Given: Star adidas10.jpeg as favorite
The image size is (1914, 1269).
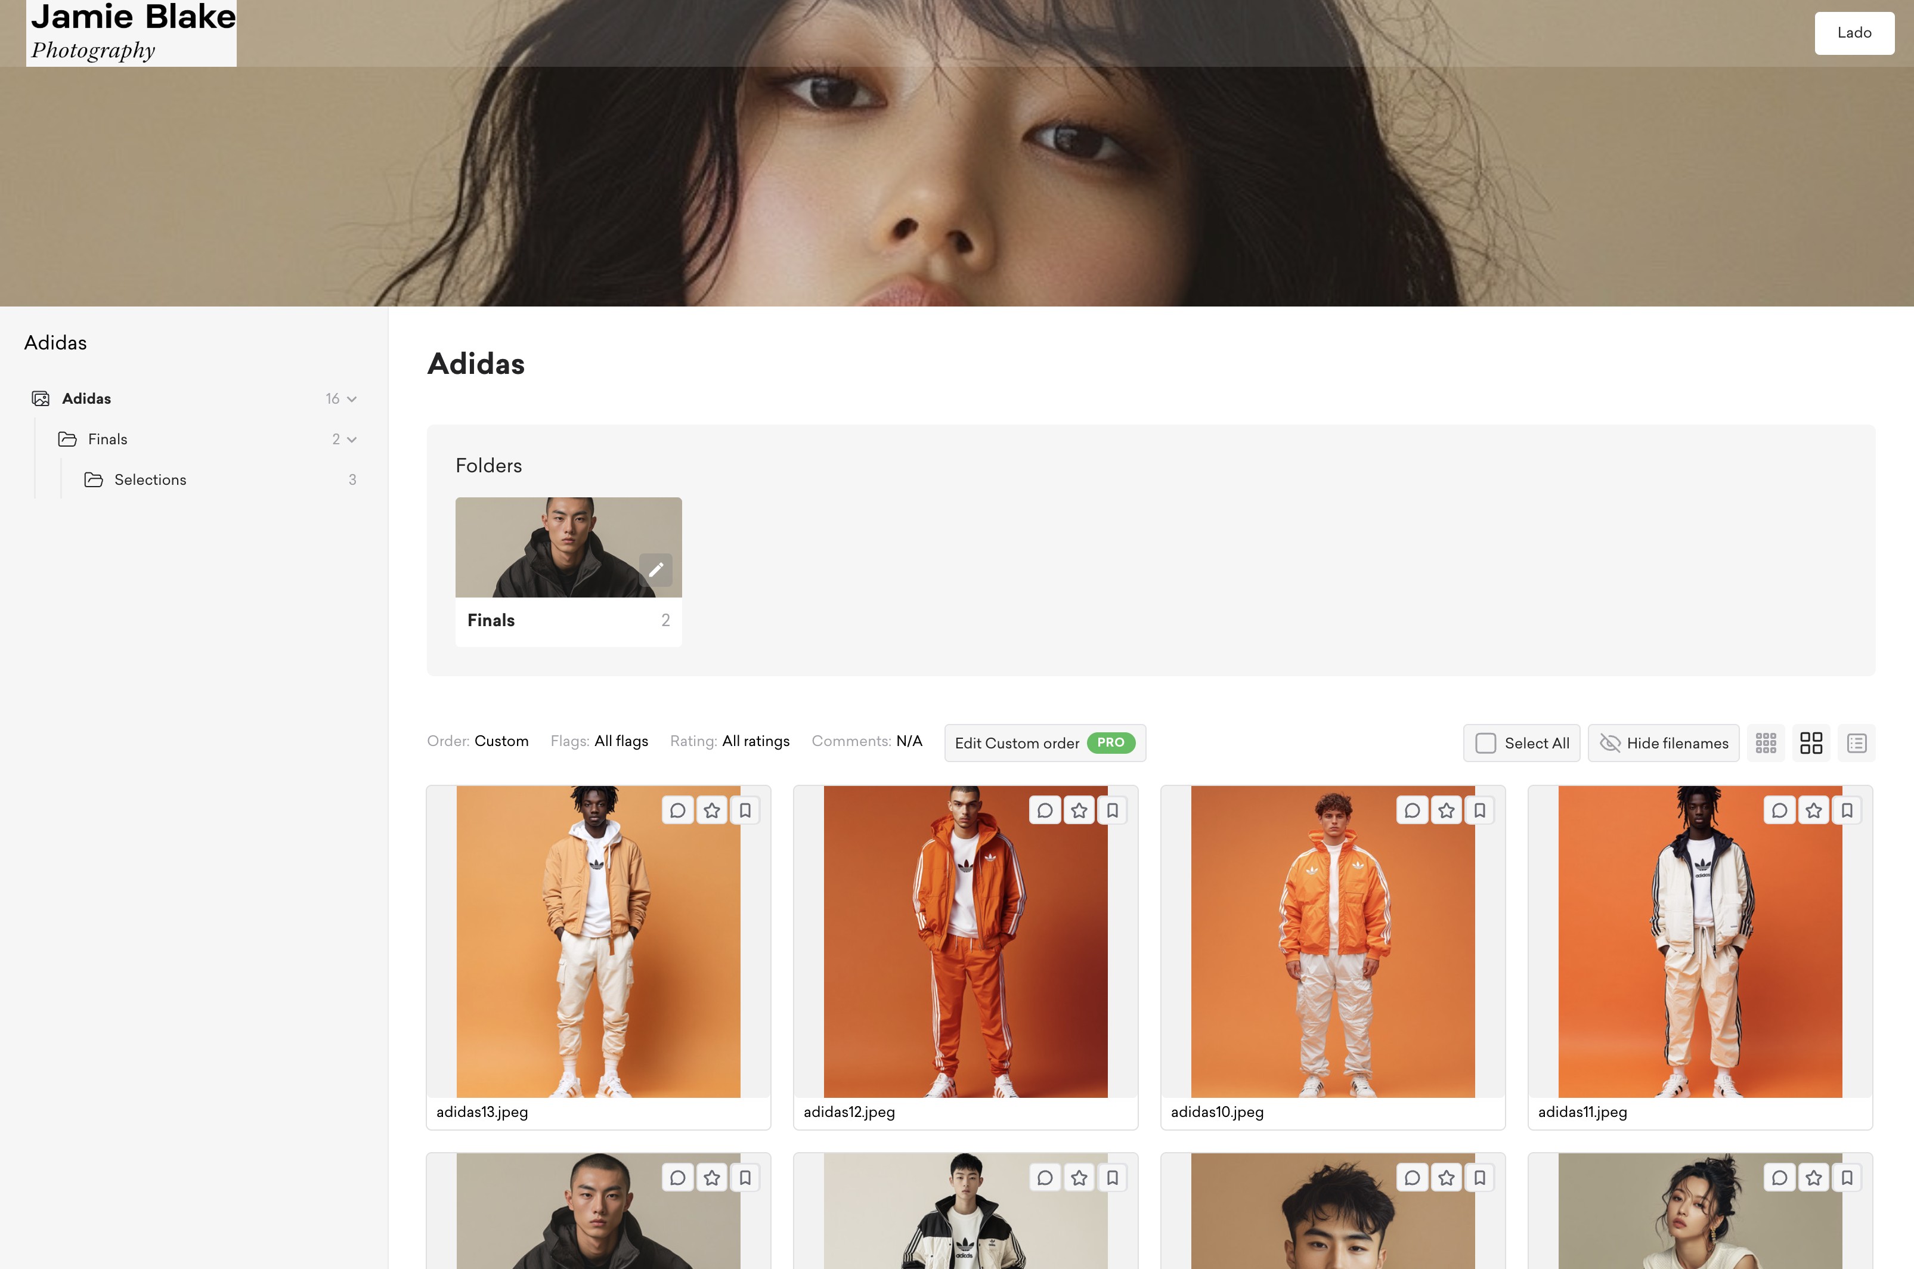Looking at the screenshot, I should click(1447, 810).
